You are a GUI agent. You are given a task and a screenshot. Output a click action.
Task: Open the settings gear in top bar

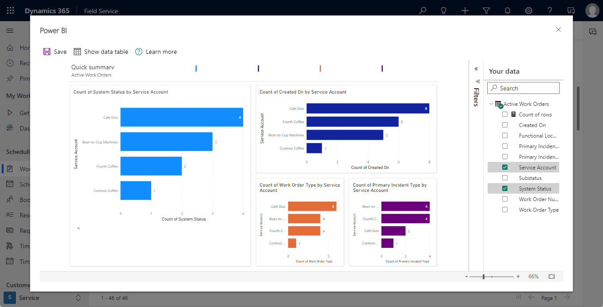pyautogui.click(x=529, y=11)
